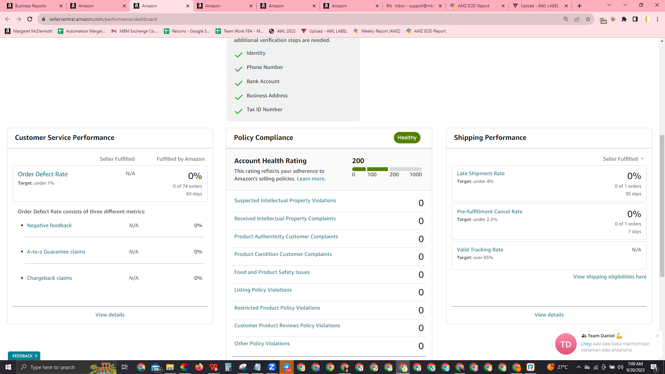
Task: Click the share page icon in address bar
Action: coord(577,19)
